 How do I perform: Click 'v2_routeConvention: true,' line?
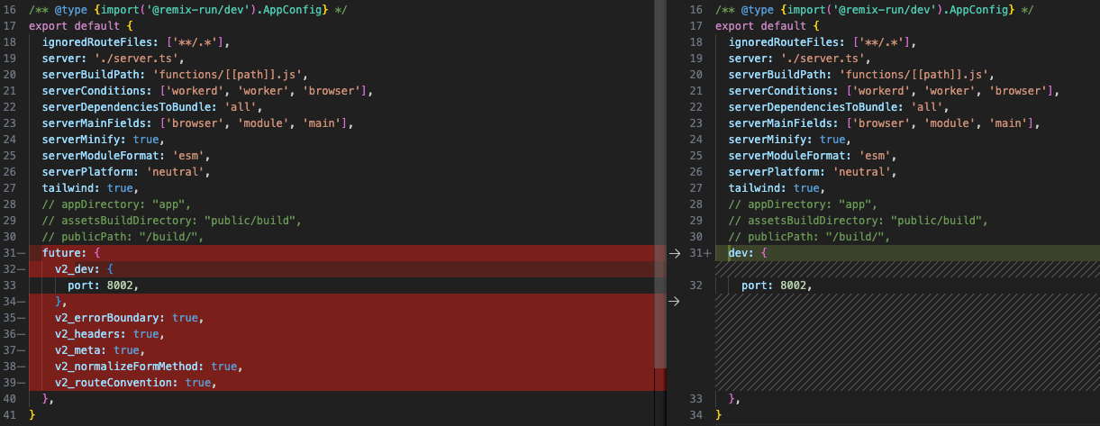coord(136,383)
